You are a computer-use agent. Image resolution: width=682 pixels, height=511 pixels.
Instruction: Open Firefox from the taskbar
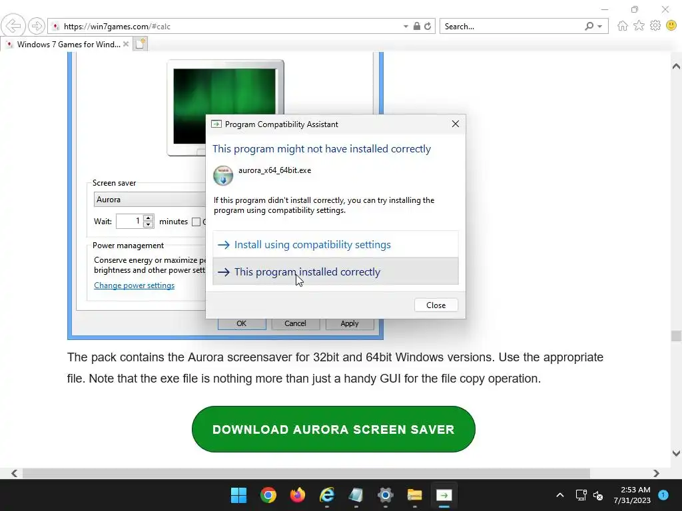pos(298,495)
